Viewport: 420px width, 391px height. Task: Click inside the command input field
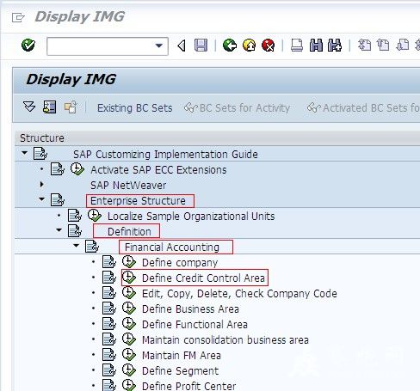tap(101, 46)
